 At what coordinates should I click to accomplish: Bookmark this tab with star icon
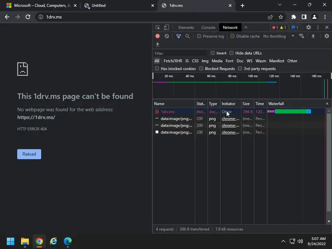[x=281, y=17]
